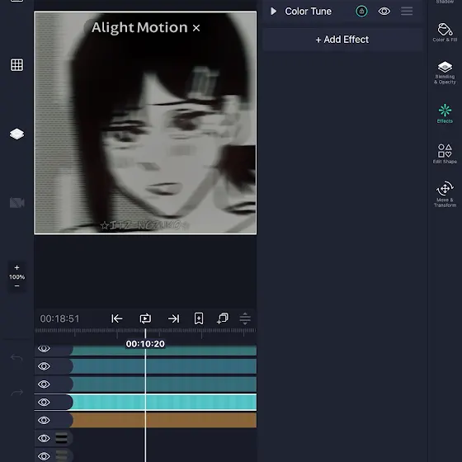Click the 00:10:20 playhead label

coord(145,343)
